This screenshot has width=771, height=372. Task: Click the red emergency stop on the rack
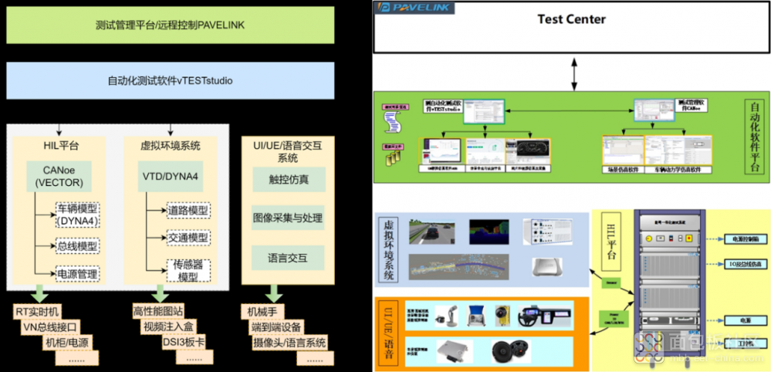689,238
